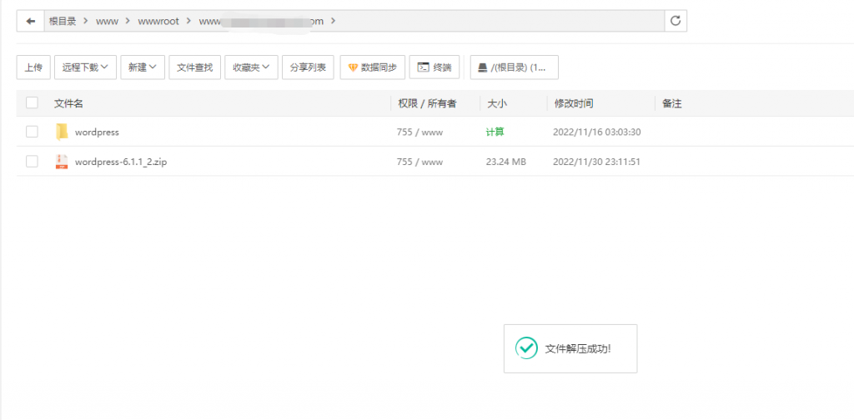854x420 pixels.
Task: Click the 23.24 MB size value
Action: click(506, 162)
